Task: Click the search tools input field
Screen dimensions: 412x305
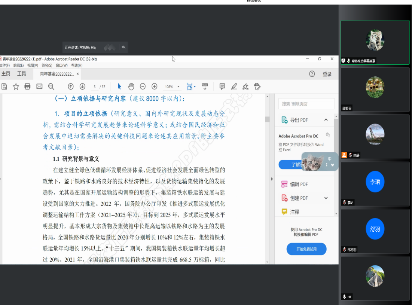Action: [306, 104]
